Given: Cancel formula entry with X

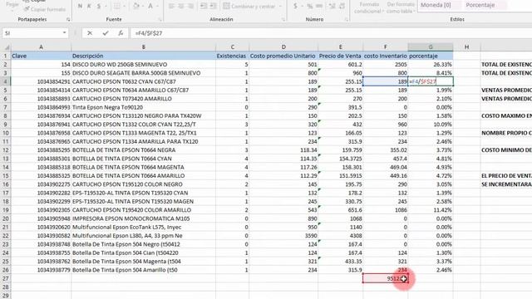Looking at the screenshot, I should click(90, 33).
